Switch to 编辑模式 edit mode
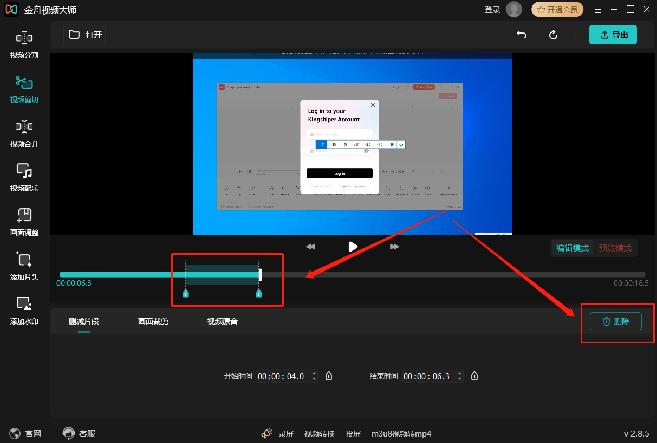 573,248
